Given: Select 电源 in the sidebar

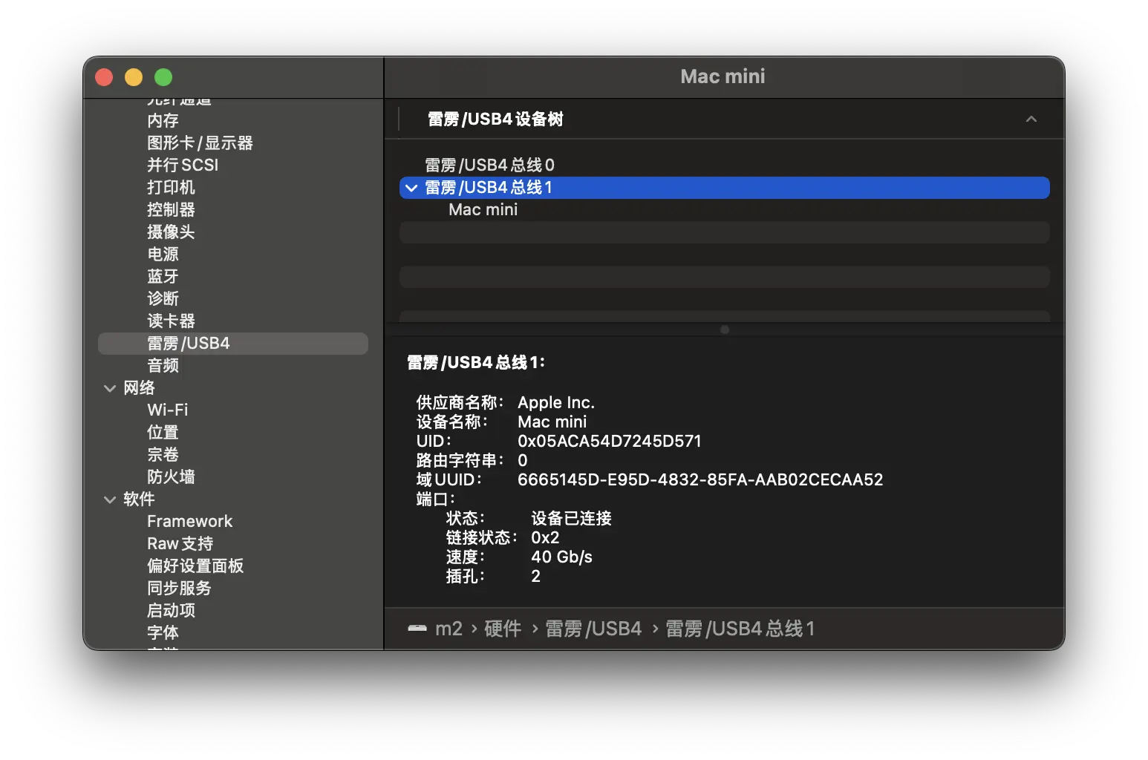Looking at the screenshot, I should point(163,254).
